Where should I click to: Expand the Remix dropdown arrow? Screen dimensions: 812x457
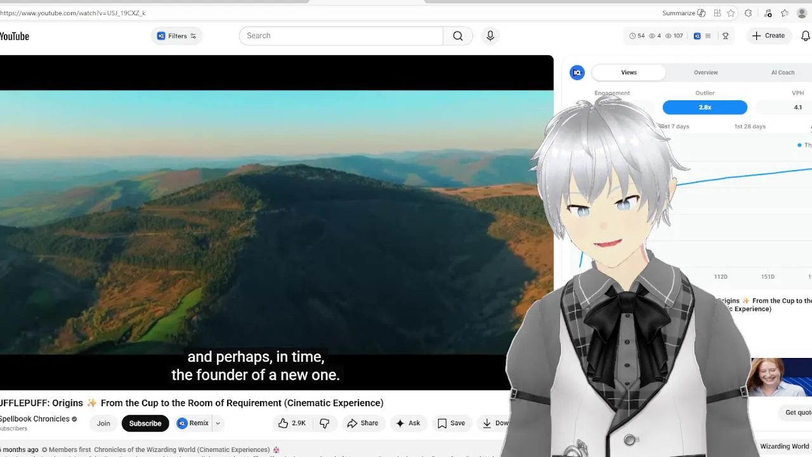[x=218, y=423]
